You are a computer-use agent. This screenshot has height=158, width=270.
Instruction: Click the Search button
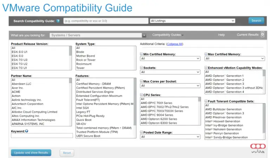coord(256,21)
